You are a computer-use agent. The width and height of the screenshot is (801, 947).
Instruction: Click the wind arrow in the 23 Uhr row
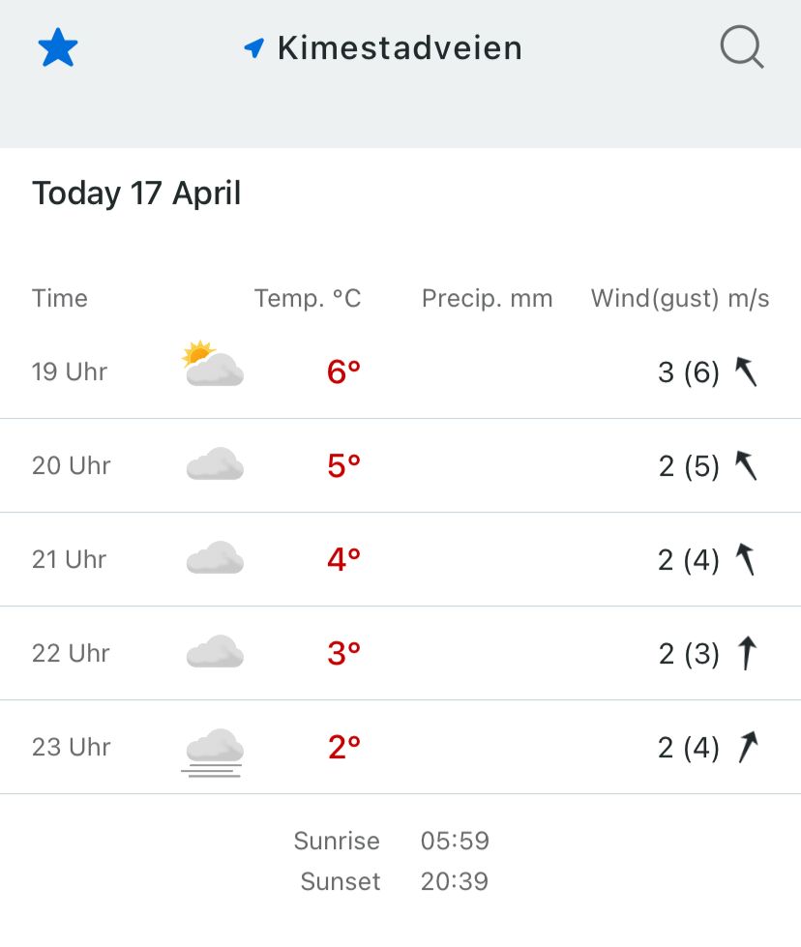(x=748, y=747)
